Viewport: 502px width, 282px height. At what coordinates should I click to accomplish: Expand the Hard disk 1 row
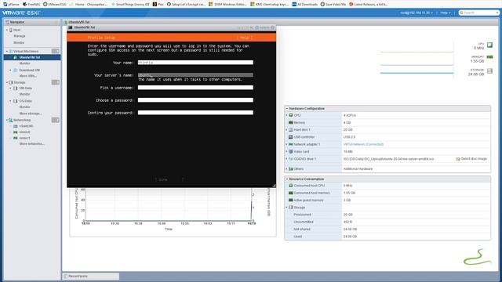pyautogui.click(x=286, y=130)
